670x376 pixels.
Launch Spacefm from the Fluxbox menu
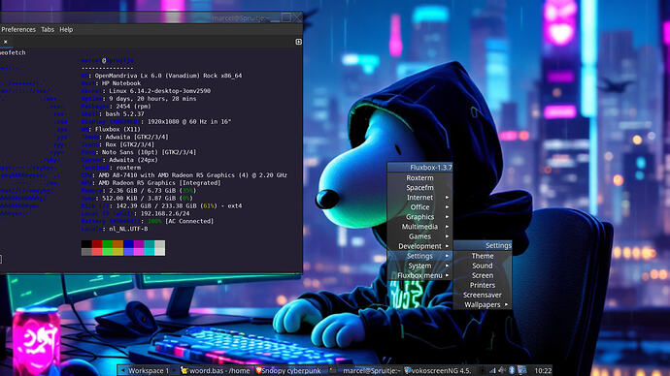(x=419, y=188)
